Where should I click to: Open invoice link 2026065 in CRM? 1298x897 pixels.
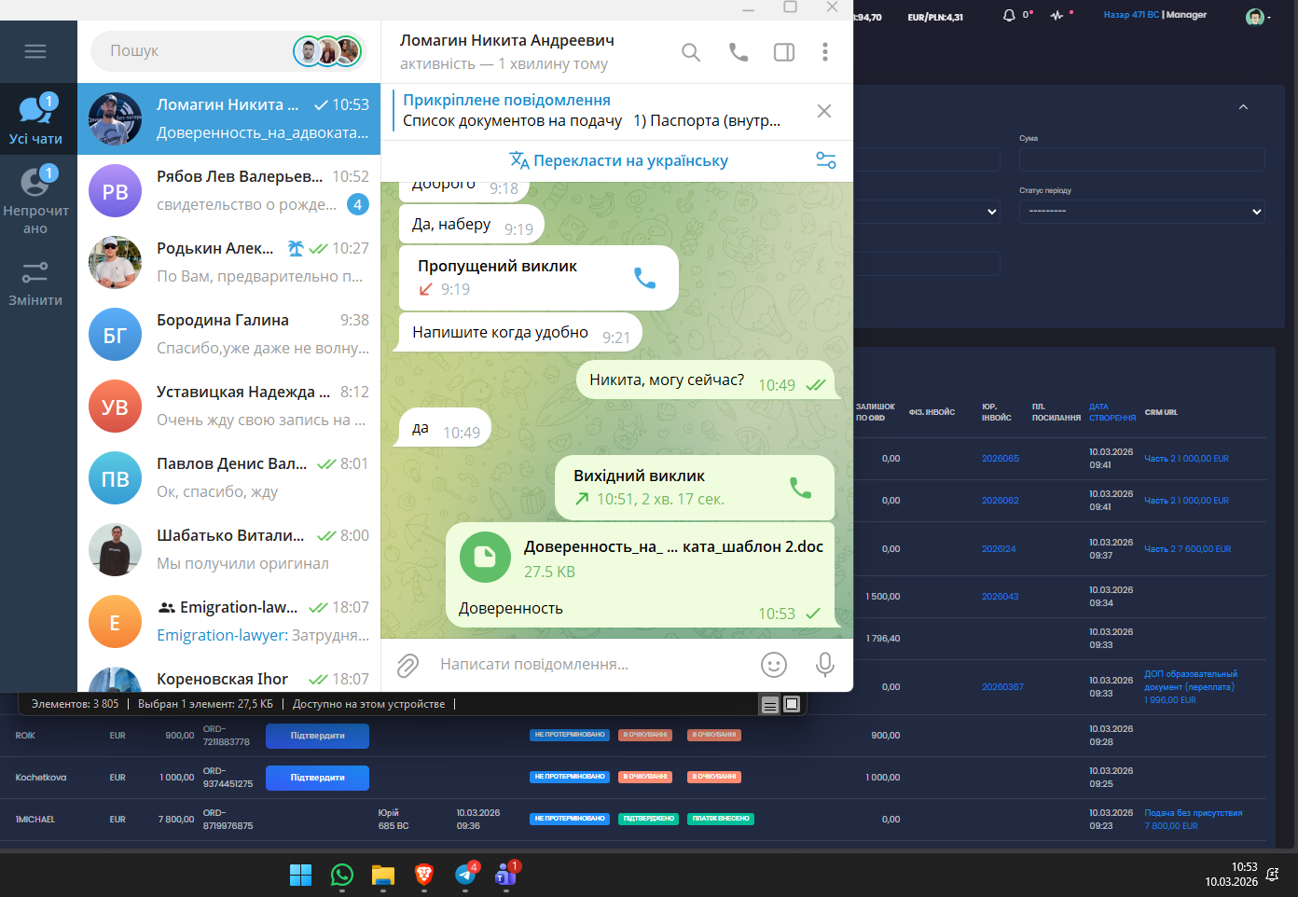point(1000,459)
